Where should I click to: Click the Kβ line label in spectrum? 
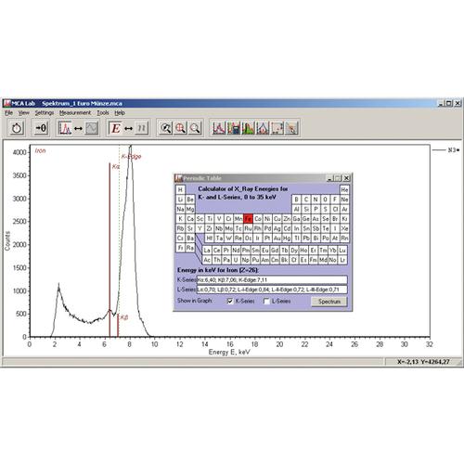pyautogui.click(x=123, y=317)
